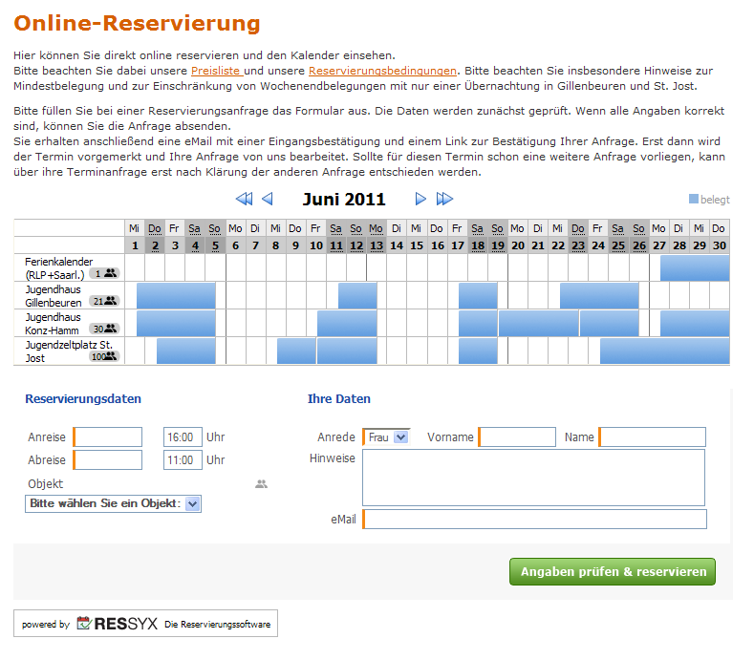
Task: Focus the Anreise date field
Action: 108,437
